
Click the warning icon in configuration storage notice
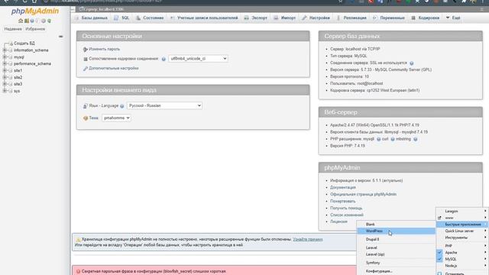78,239
